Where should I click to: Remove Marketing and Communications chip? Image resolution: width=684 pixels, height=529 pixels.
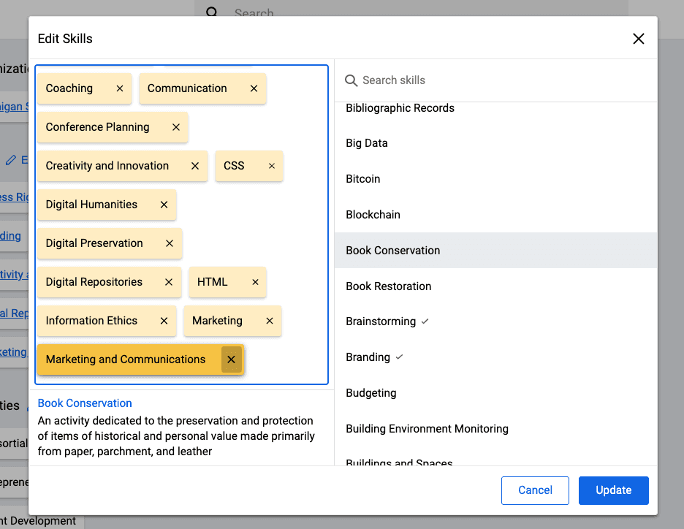pyautogui.click(x=231, y=359)
